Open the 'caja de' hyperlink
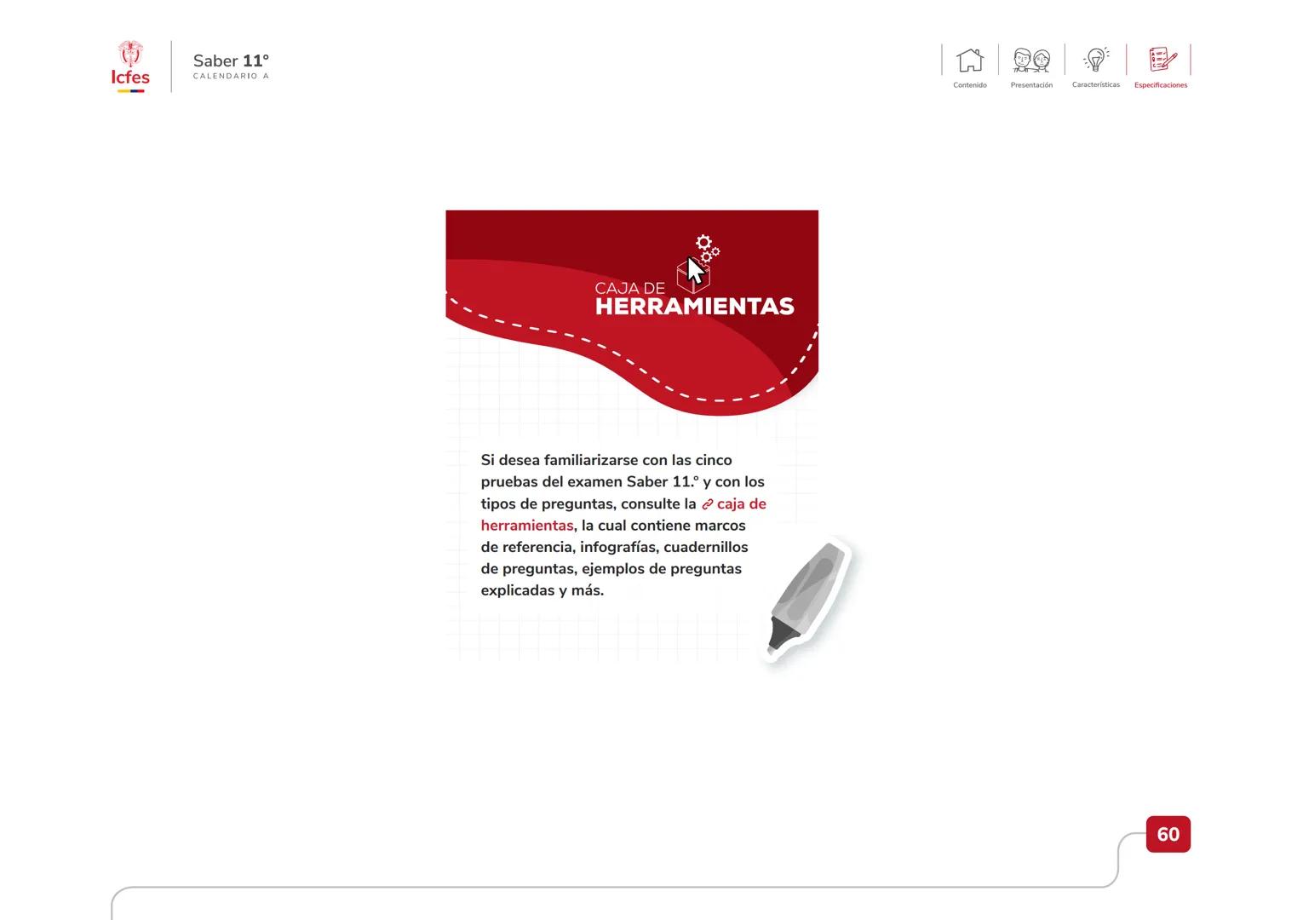Image resolution: width=1303 pixels, height=920 pixels. (x=741, y=504)
